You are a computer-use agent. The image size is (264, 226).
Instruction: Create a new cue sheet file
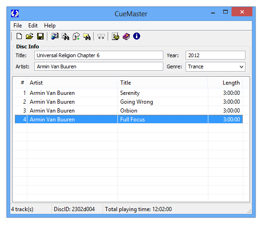(x=19, y=36)
